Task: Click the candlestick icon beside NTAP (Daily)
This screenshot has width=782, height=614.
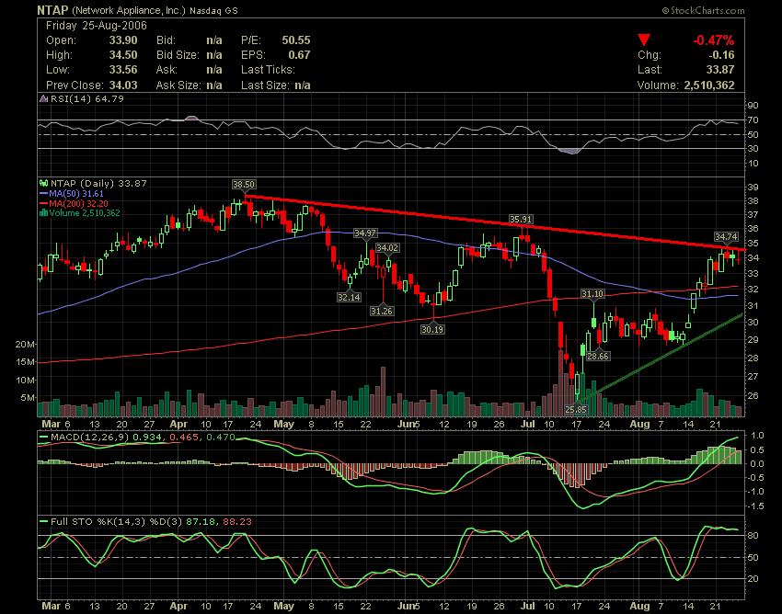Action: pos(44,184)
